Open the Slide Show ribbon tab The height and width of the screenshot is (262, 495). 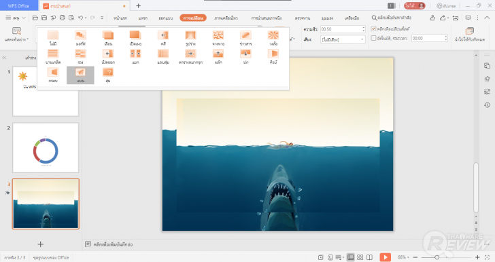tap(267, 18)
